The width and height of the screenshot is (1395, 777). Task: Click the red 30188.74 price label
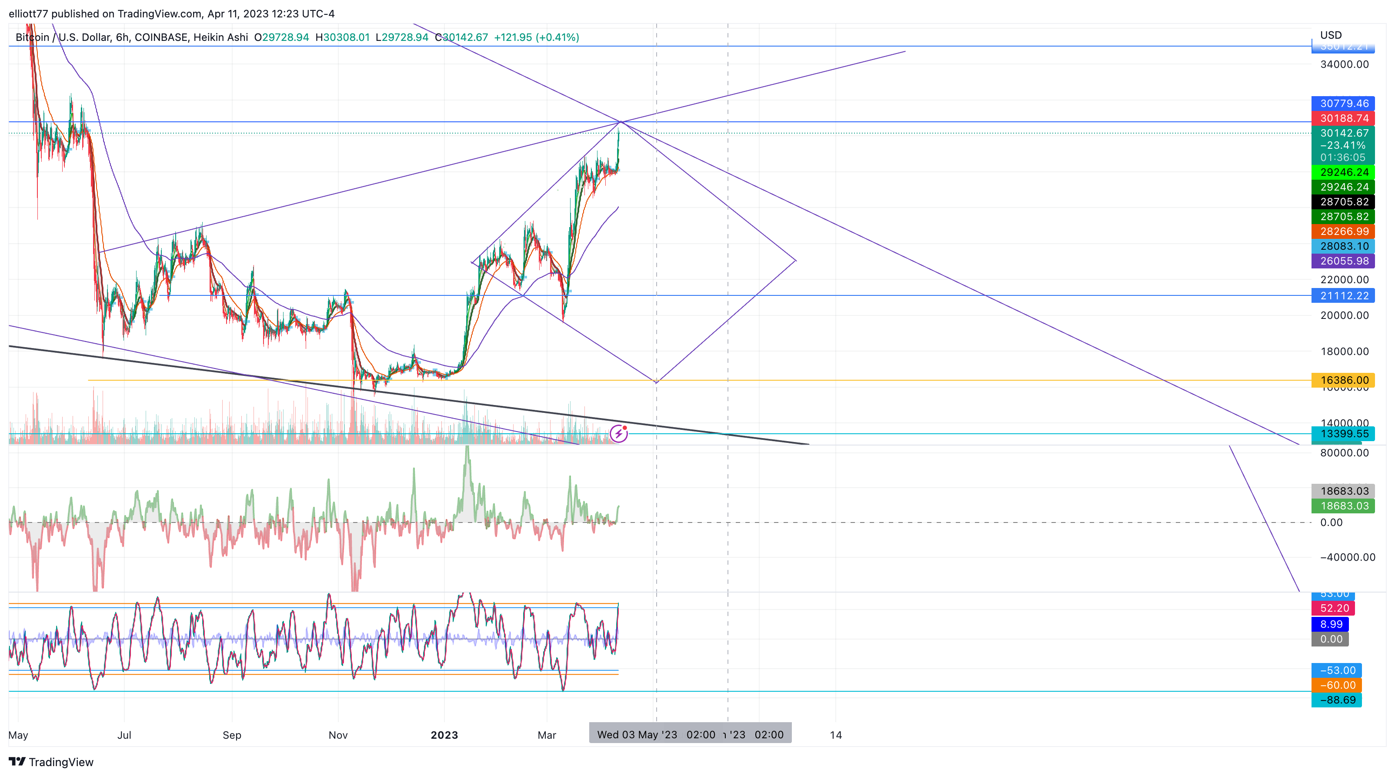[1343, 118]
